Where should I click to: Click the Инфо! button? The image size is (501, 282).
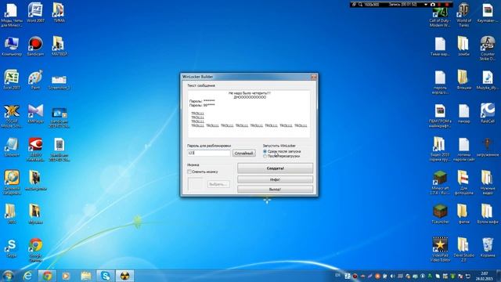(275, 179)
